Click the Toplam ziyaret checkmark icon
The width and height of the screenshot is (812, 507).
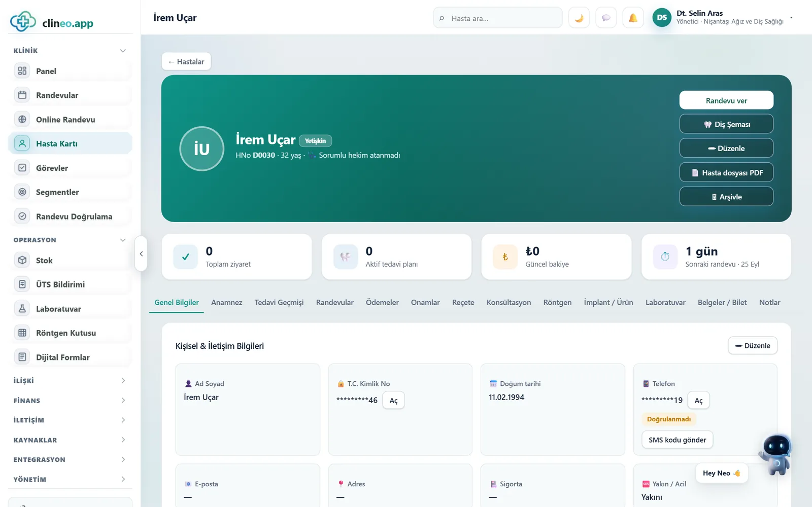tap(186, 257)
